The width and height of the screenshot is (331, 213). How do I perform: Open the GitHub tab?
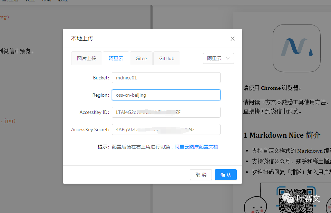point(167,58)
